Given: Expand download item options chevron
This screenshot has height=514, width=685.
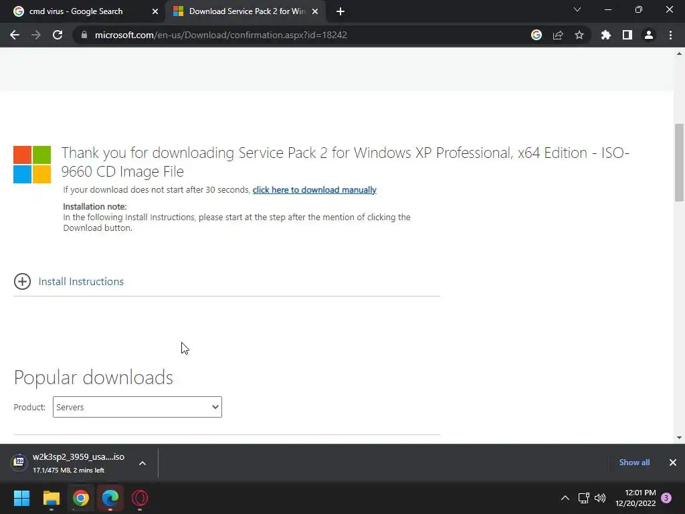Looking at the screenshot, I should [142, 463].
